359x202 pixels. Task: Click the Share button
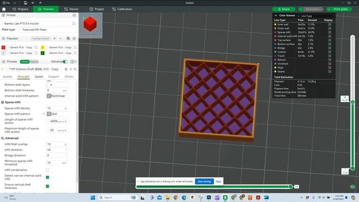coord(284,9)
